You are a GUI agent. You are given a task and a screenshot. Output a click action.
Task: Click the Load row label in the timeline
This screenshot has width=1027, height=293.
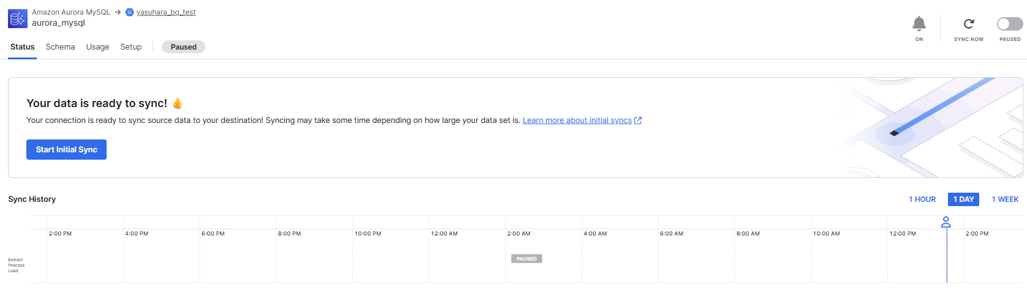(x=13, y=271)
